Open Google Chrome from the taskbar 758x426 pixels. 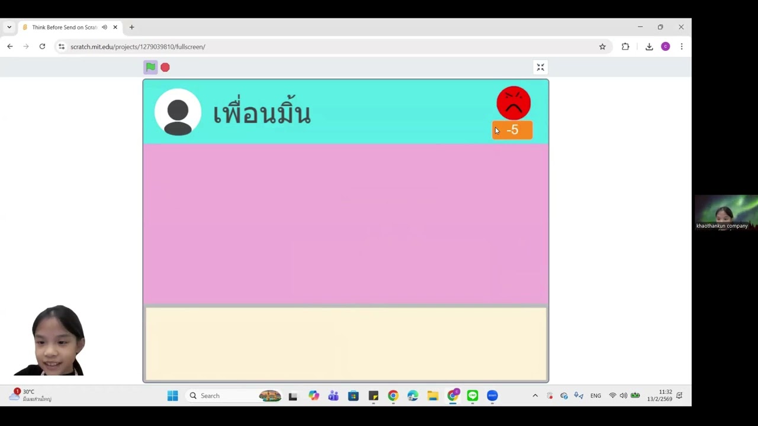coord(393,396)
